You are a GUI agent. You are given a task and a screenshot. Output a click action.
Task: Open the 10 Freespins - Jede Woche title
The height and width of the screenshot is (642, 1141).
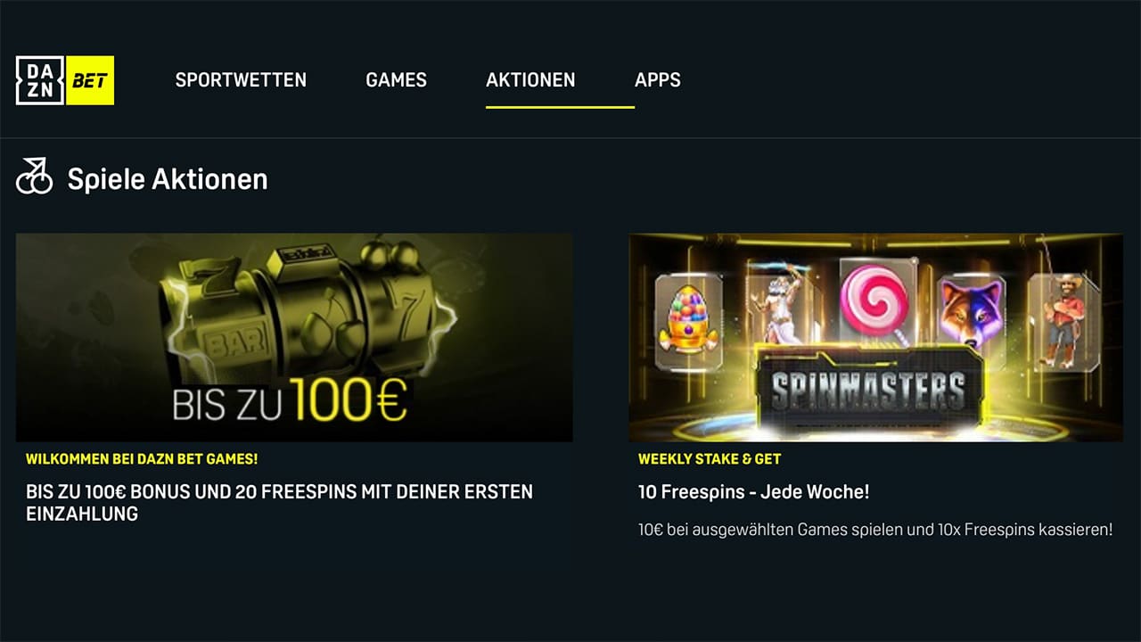(x=753, y=491)
